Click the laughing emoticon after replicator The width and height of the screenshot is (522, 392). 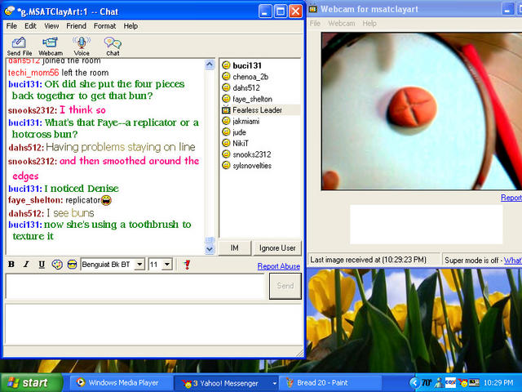click(106, 200)
